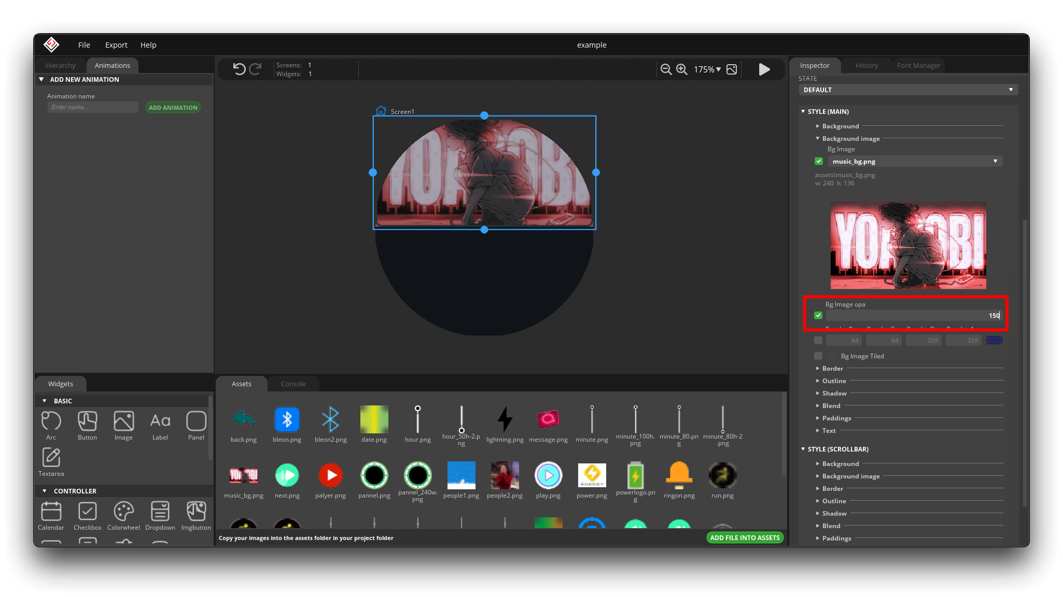Click the bleon.png bluetooth asset
The image size is (1063, 597).
287,424
